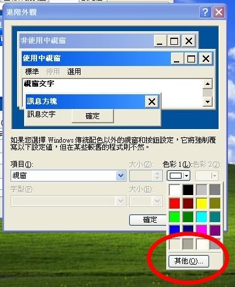Click preview scrollbar down arrow
Image resolution: width=235 pixels, height=287 pixels.
point(207,101)
